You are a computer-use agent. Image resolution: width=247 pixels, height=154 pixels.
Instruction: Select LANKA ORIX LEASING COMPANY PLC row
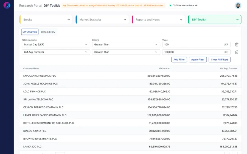pos(130,115)
